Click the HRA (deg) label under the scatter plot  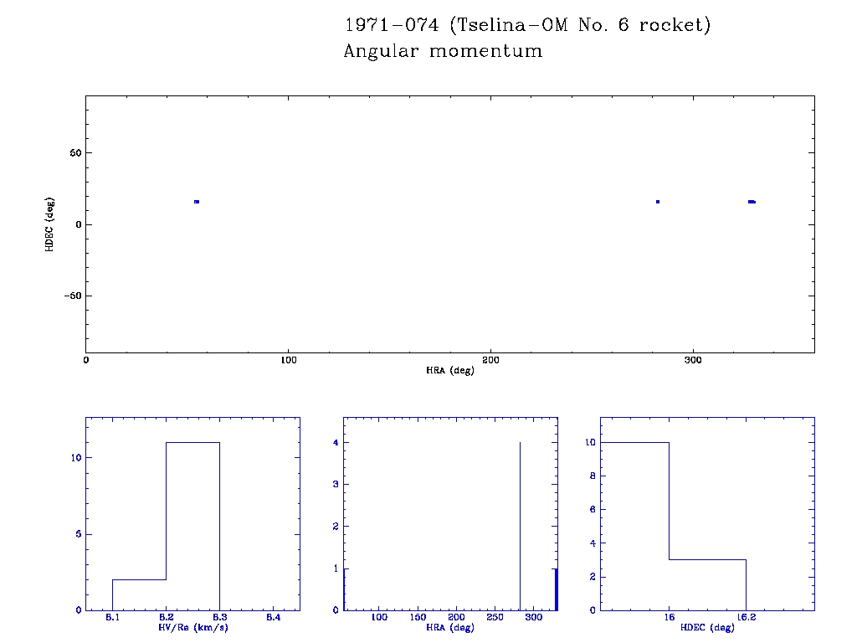tap(450, 370)
